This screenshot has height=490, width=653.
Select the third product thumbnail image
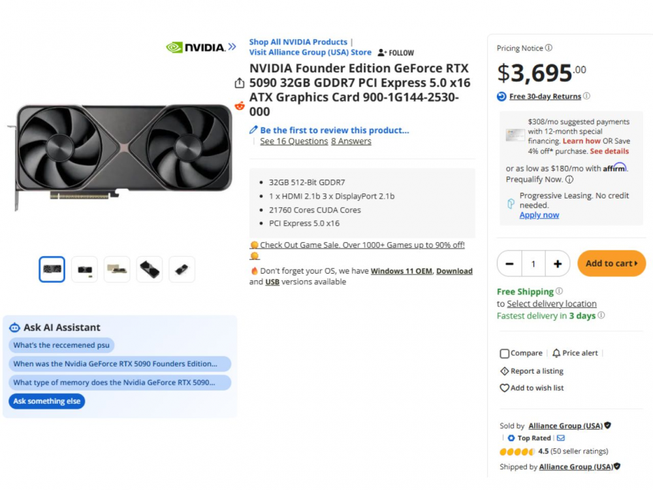117,269
